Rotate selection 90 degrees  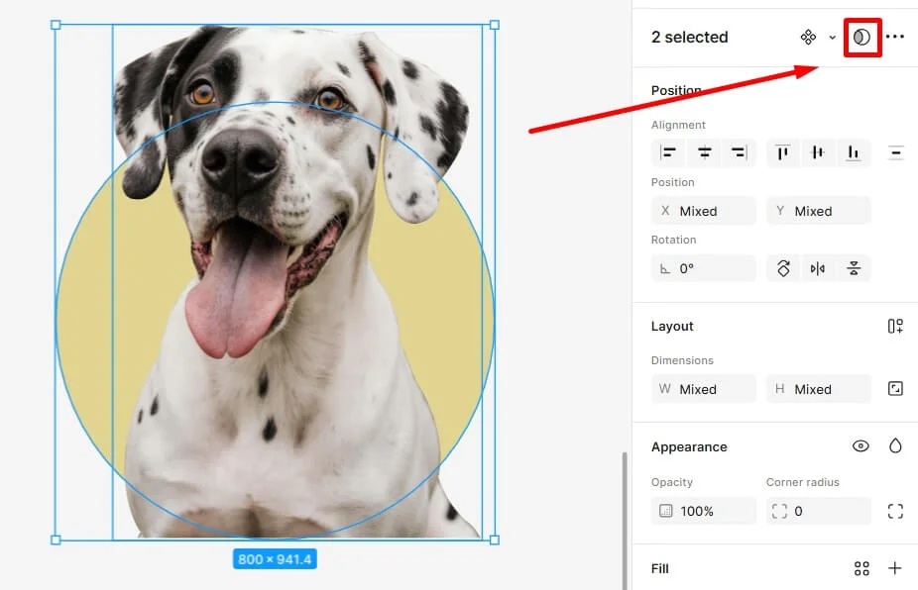[x=783, y=268]
